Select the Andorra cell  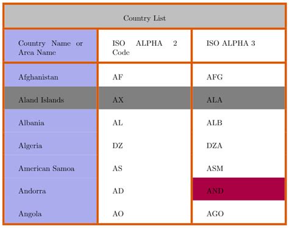pyautogui.click(x=51, y=189)
